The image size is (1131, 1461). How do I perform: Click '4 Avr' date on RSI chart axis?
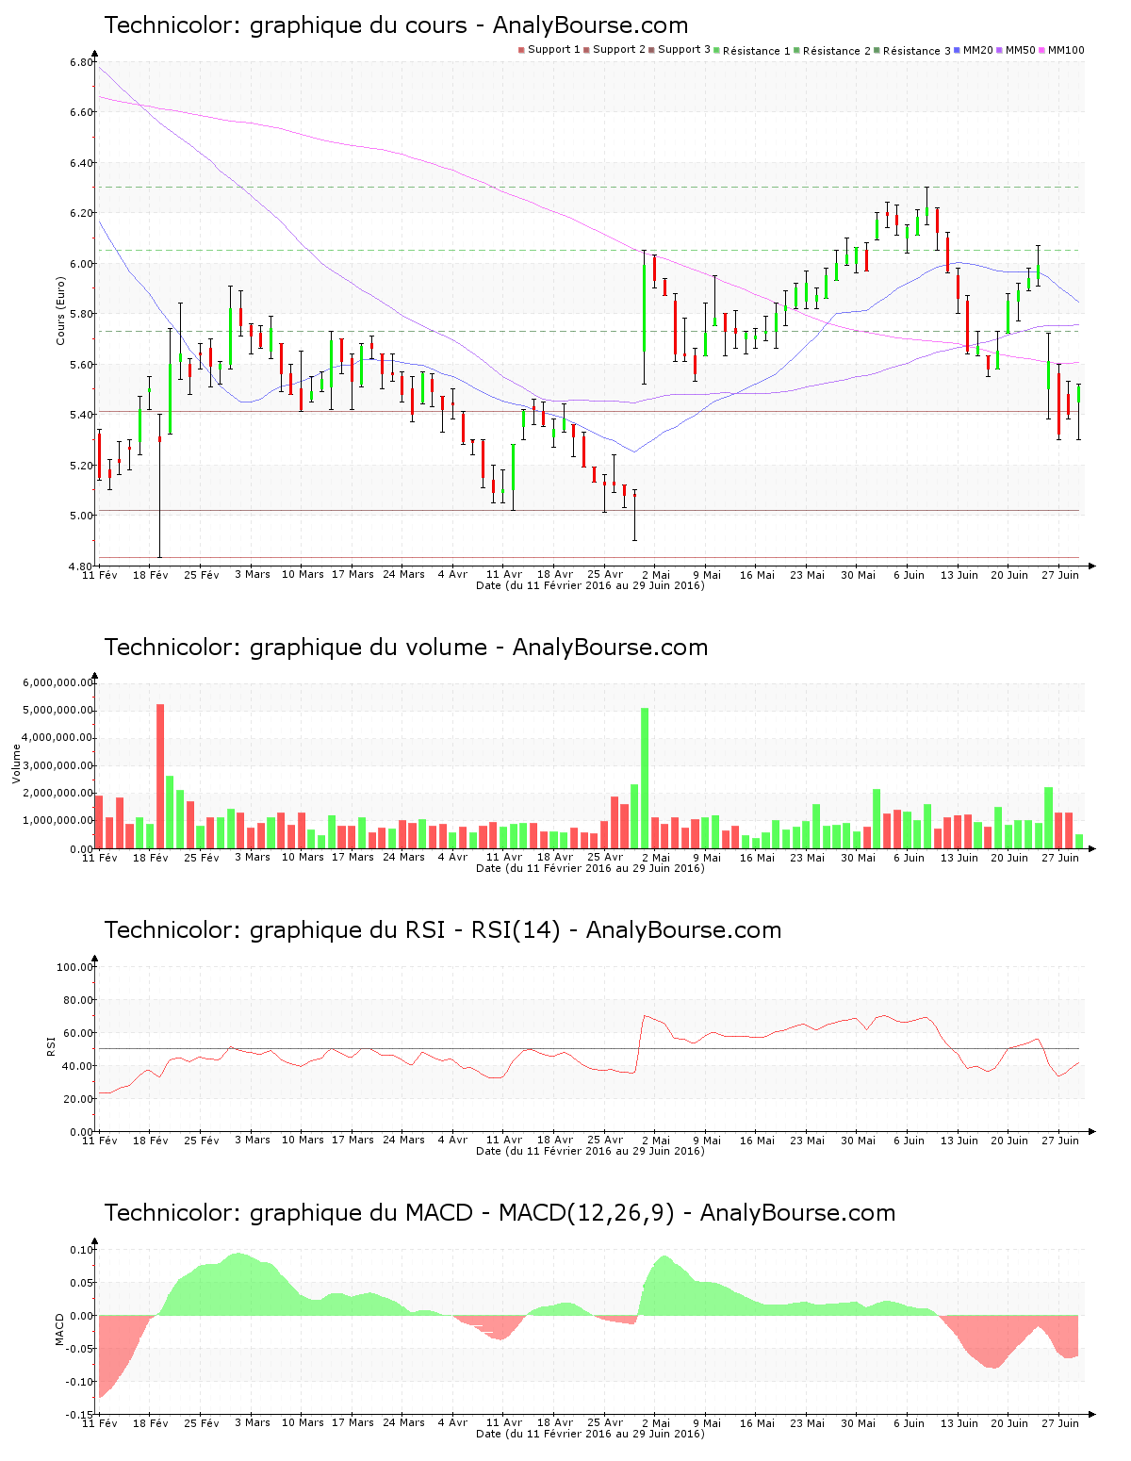452,1140
